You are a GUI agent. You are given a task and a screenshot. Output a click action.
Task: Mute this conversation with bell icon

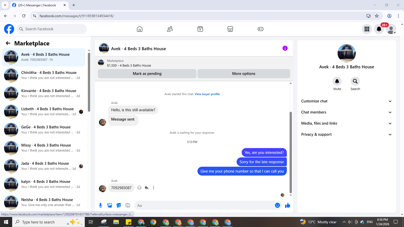337,81
